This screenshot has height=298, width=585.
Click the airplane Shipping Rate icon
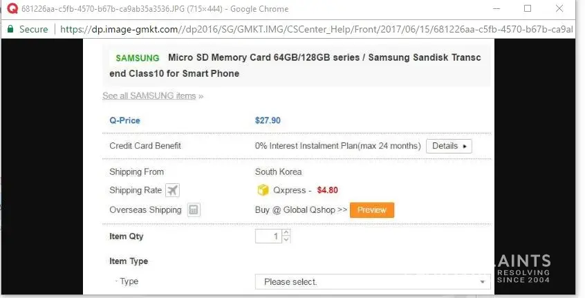coord(172,190)
